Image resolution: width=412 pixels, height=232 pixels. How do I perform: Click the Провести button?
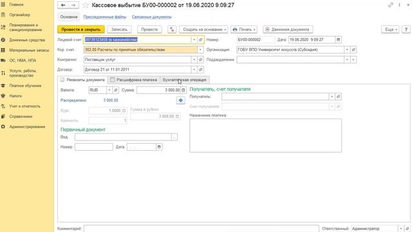coord(149,29)
